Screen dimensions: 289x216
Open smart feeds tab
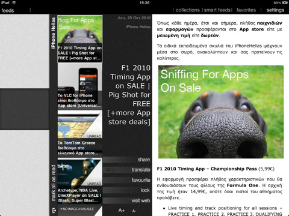tap(217, 10)
